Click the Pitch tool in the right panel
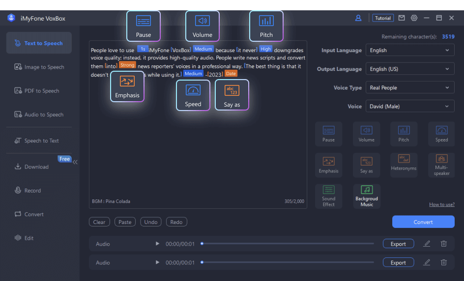Screen dimensions: 464x281 tap(404, 134)
